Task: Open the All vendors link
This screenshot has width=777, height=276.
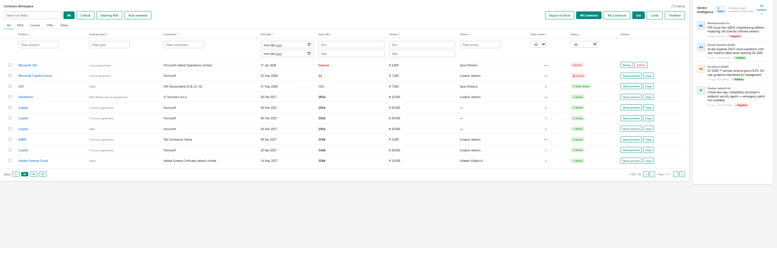Action: (x=761, y=10)
